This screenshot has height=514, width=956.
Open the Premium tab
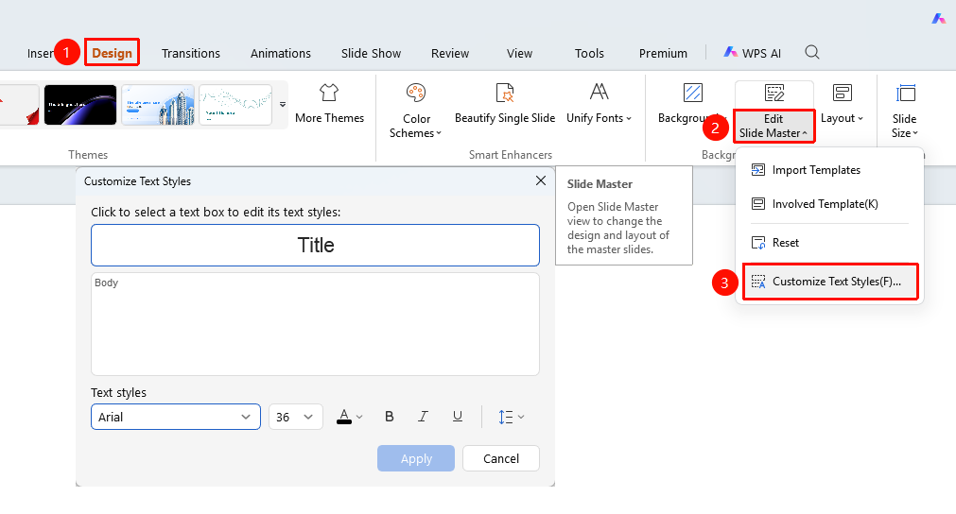[663, 53]
